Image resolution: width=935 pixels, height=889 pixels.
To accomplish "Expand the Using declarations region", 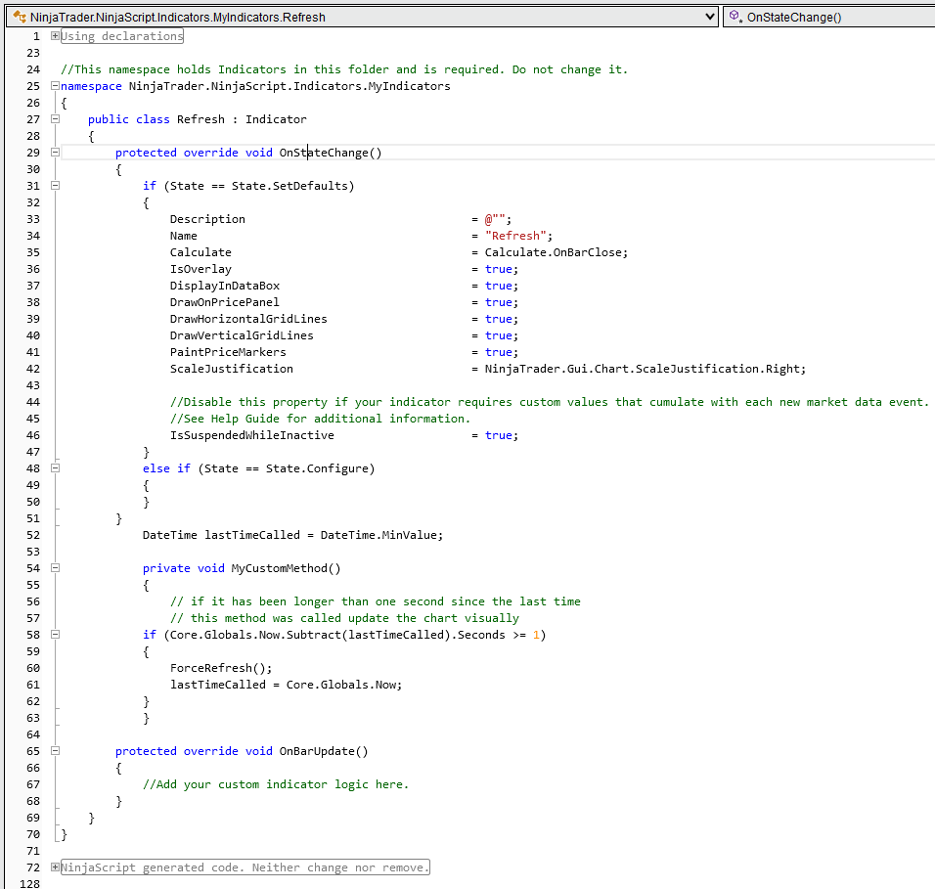I will point(55,35).
